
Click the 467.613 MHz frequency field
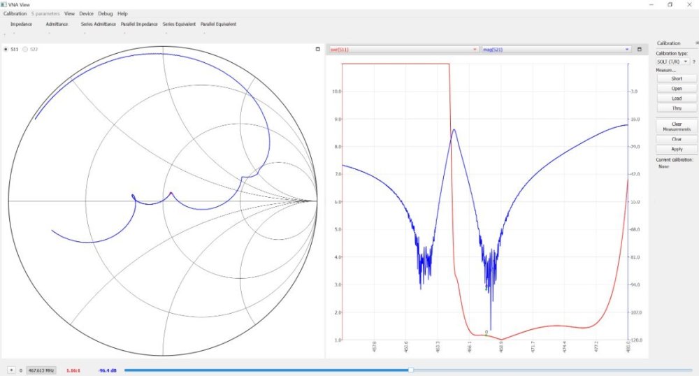[x=43, y=370]
